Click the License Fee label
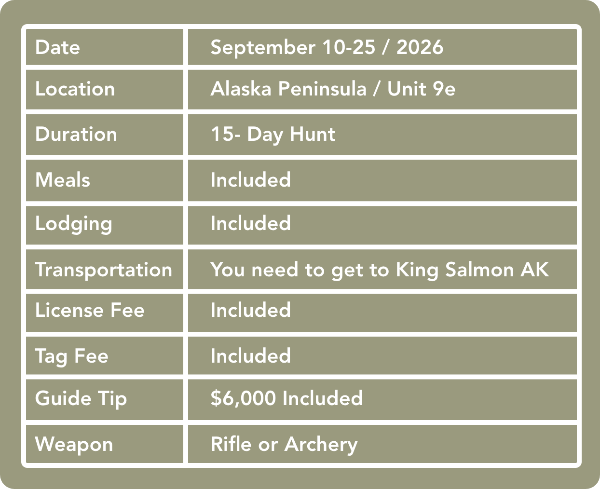 click(x=90, y=310)
